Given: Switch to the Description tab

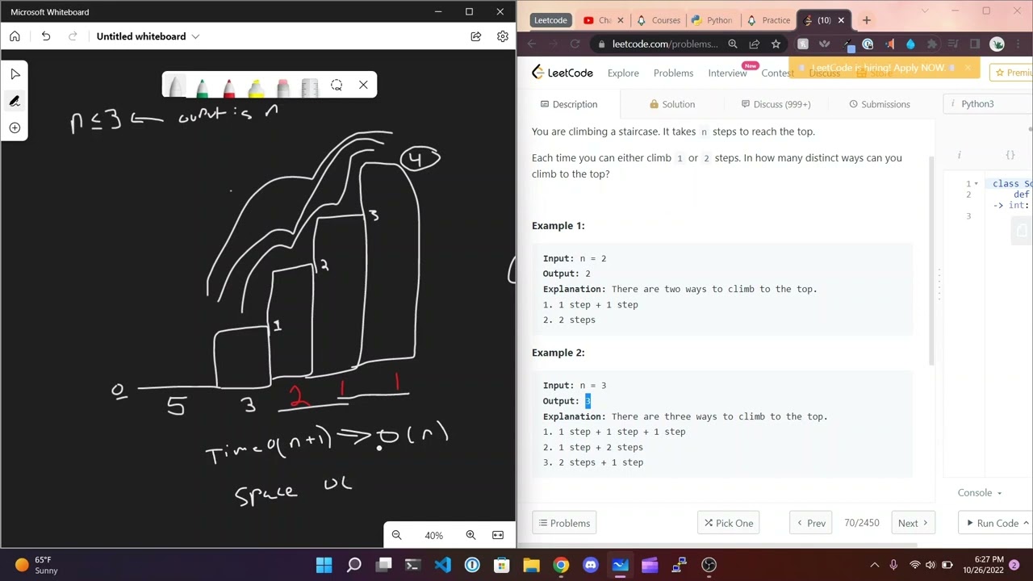Looking at the screenshot, I should (569, 104).
